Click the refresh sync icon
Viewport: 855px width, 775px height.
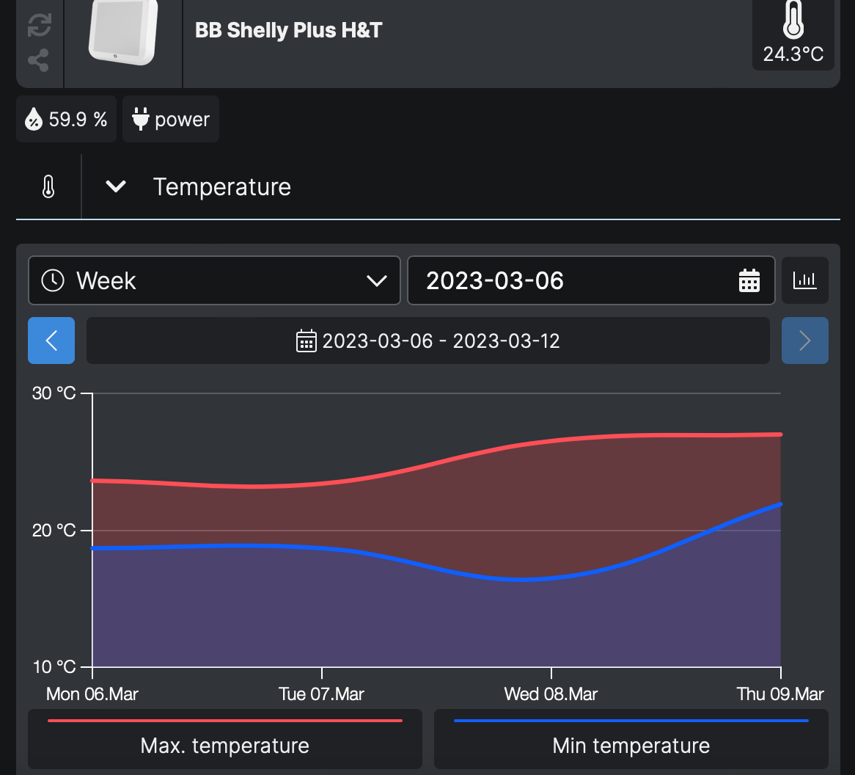coord(39,24)
